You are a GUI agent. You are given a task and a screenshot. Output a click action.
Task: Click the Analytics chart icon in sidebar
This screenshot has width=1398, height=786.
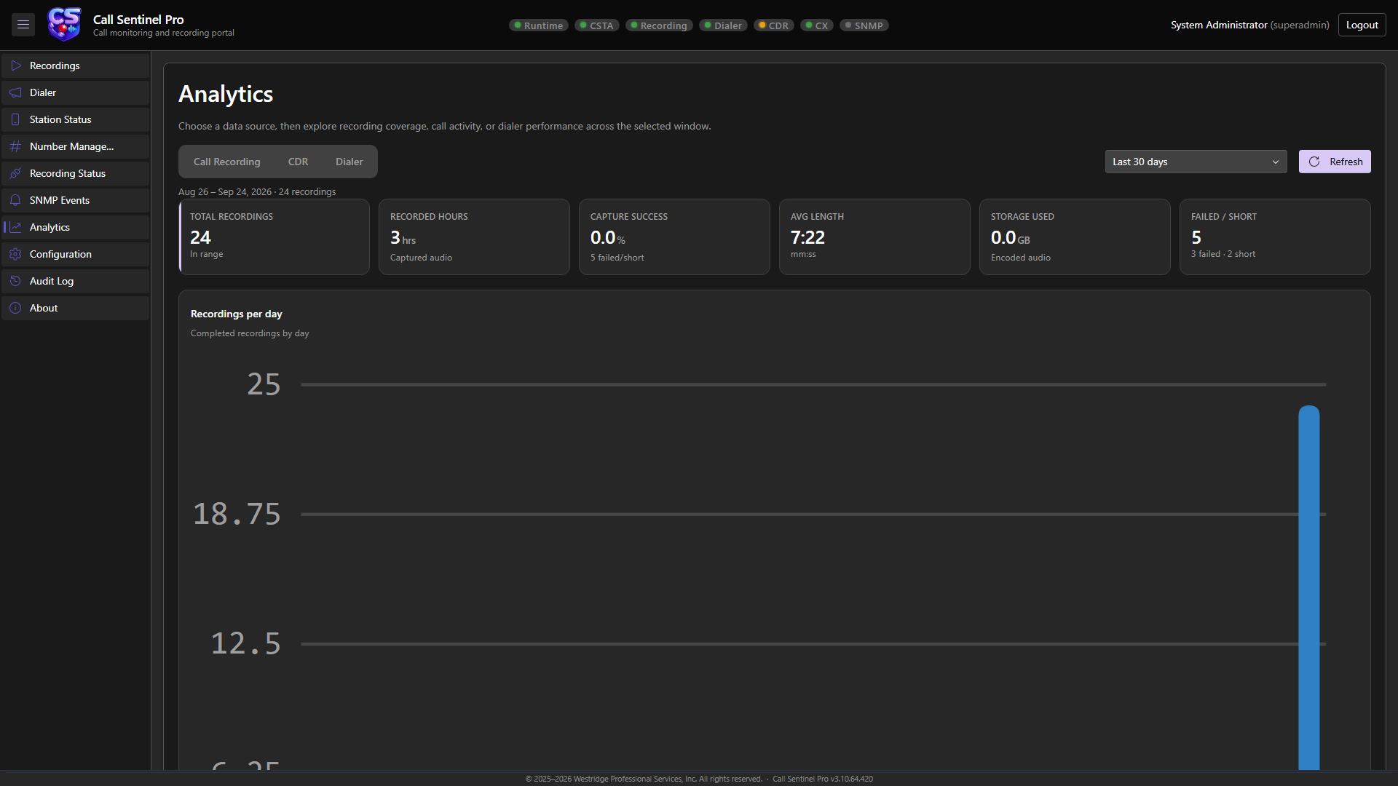[x=15, y=227]
